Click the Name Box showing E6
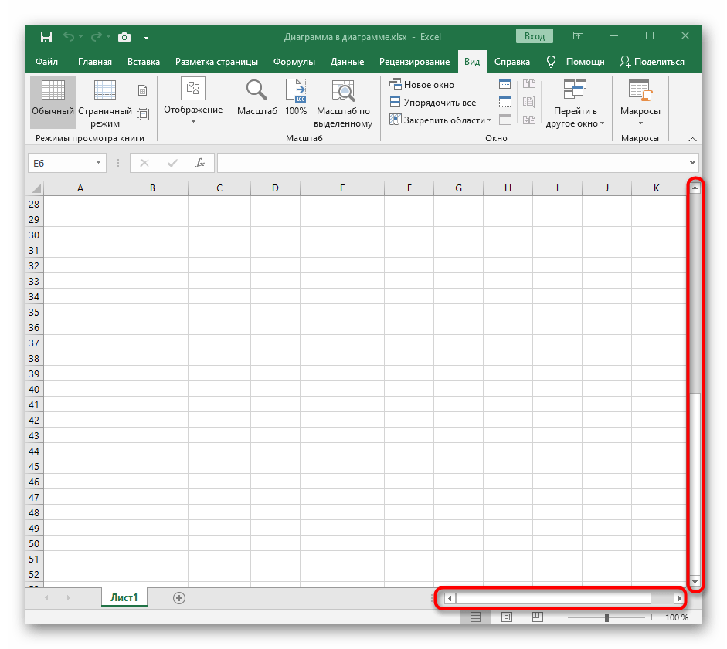 [60, 163]
